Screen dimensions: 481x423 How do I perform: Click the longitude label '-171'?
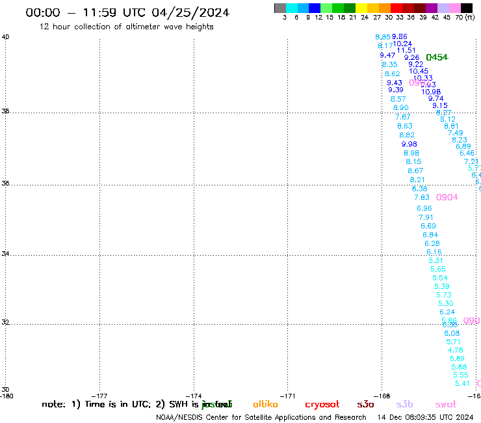(x=287, y=396)
